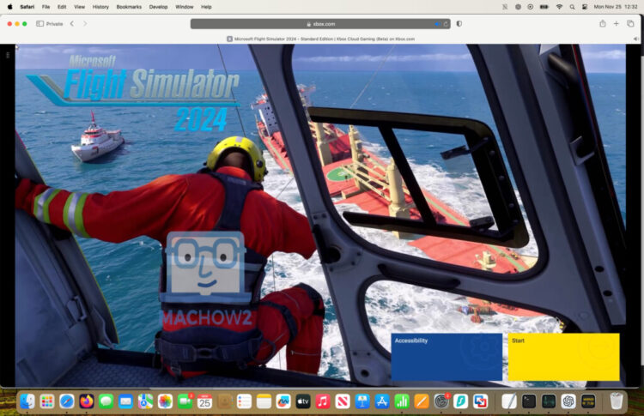The width and height of the screenshot is (644, 416).
Task: Select the Microsoft Flight Simulator 2024 tab
Action: tap(320, 39)
